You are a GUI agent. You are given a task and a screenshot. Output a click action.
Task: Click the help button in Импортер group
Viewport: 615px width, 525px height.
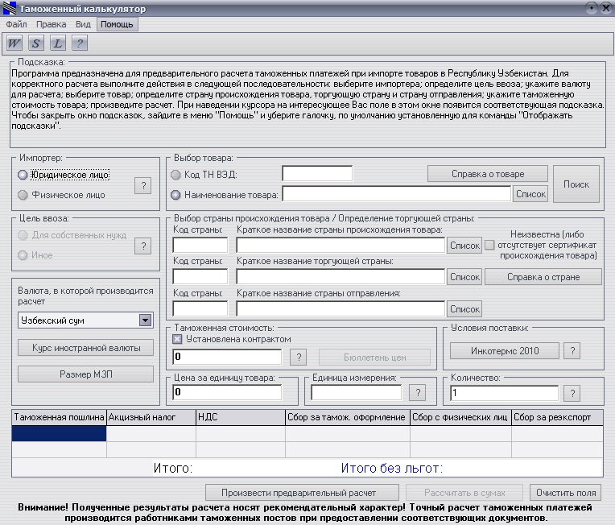point(142,186)
